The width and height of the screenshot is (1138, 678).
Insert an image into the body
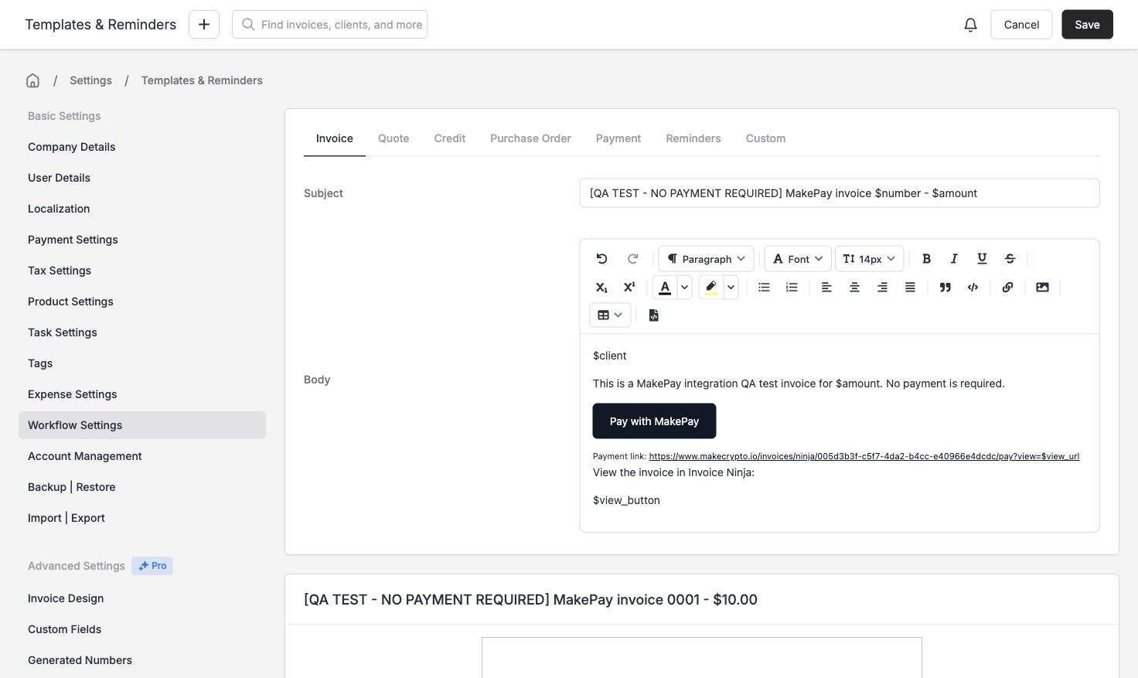coord(1042,288)
